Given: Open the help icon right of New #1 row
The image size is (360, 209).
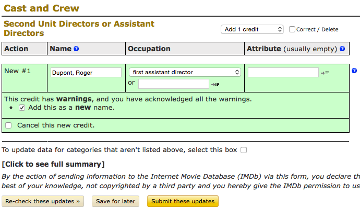Looking at the screenshot, I should (354, 71).
